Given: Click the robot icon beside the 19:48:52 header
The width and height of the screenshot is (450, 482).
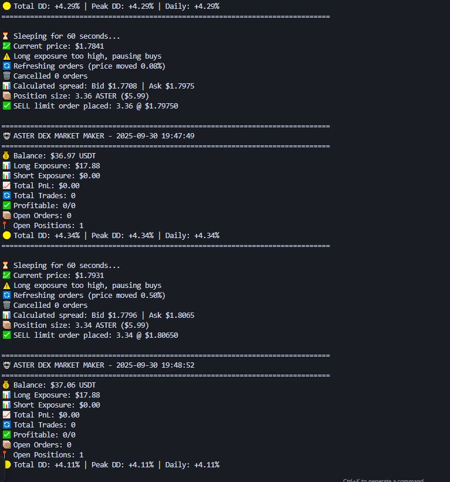Looking at the screenshot, I should click(6, 365).
